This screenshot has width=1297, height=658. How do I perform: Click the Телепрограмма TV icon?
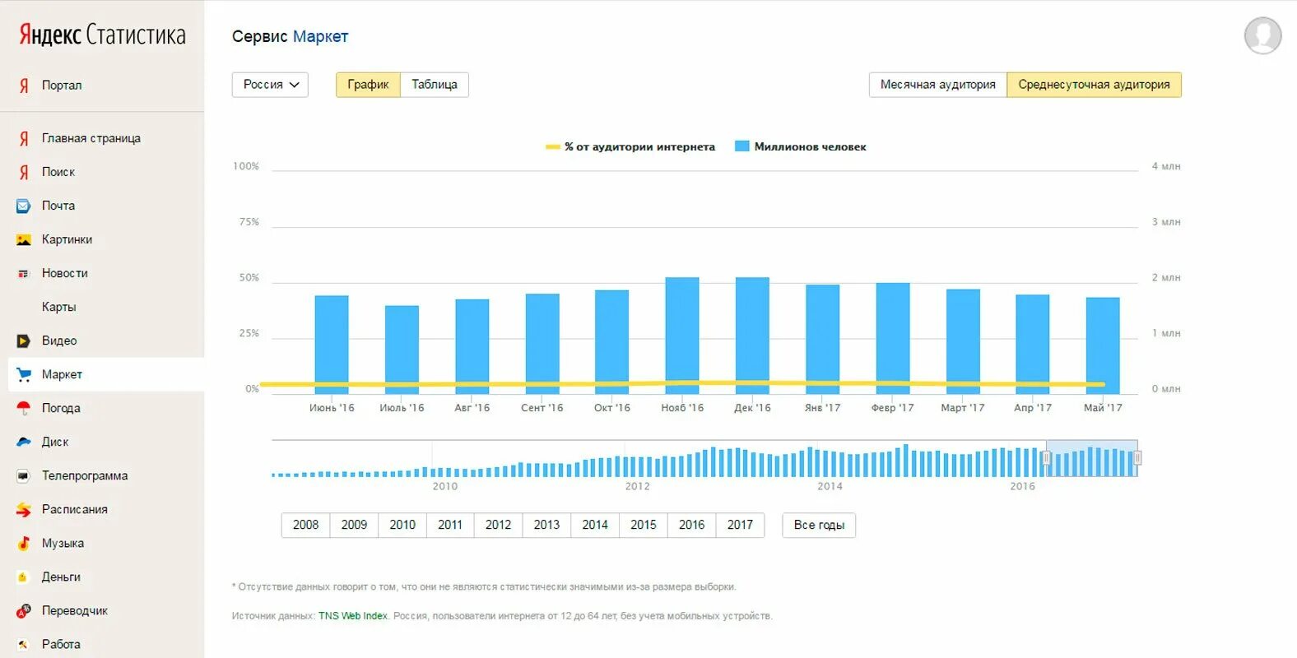(24, 476)
